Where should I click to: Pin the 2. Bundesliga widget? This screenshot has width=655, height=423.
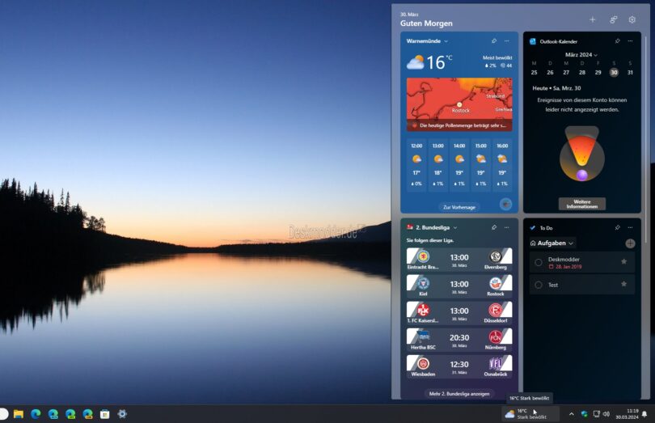(493, 227)
